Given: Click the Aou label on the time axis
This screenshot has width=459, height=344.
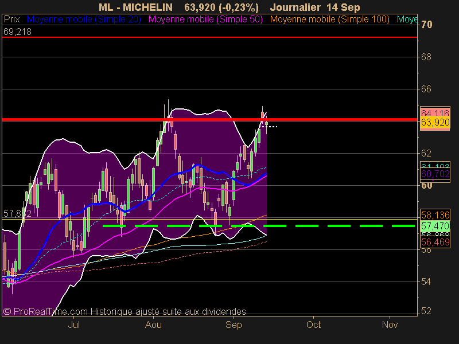Looking at the screenshot, I should (x=153, y=325).
